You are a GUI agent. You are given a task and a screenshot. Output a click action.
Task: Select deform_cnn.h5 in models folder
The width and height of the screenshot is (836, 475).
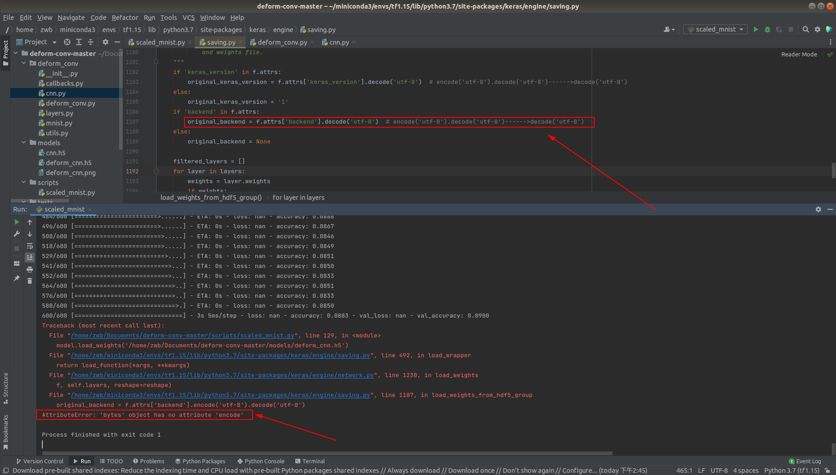(x=69, y=163)
